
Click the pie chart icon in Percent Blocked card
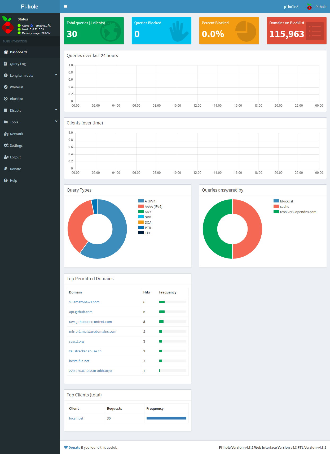tap(246, 31)
